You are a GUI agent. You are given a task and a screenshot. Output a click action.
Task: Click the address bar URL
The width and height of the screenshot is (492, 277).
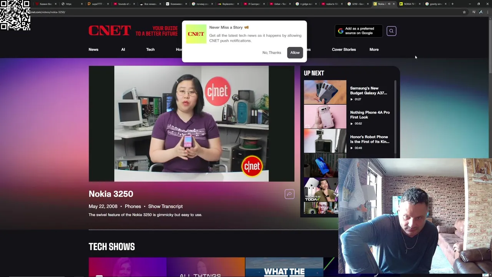48,12
